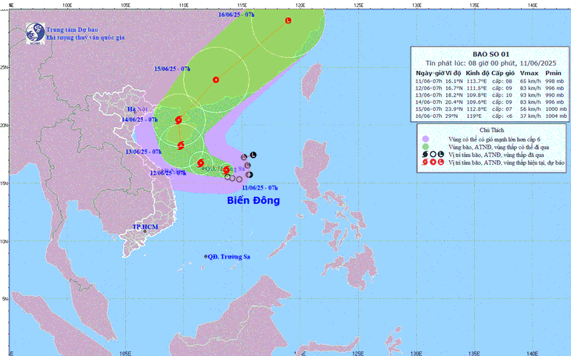
Task: Click black L past-position marker on the map
Action: pos(253,155)
